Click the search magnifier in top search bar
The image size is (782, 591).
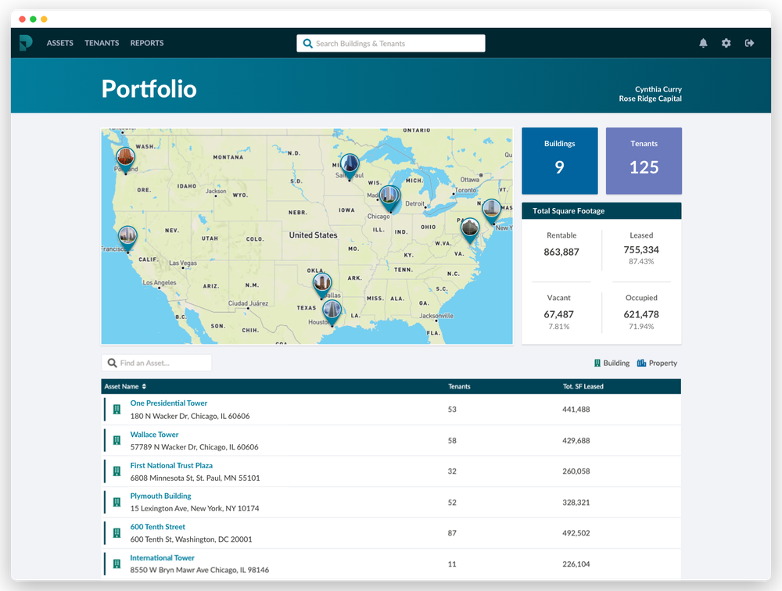[x=307, y=44]
